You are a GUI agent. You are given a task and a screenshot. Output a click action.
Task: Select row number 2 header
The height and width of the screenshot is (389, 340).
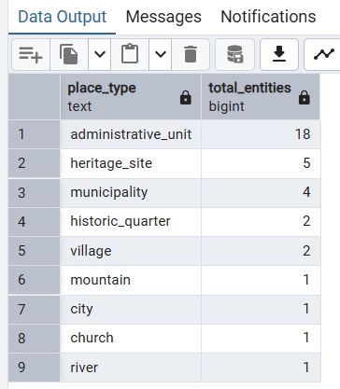35,163
